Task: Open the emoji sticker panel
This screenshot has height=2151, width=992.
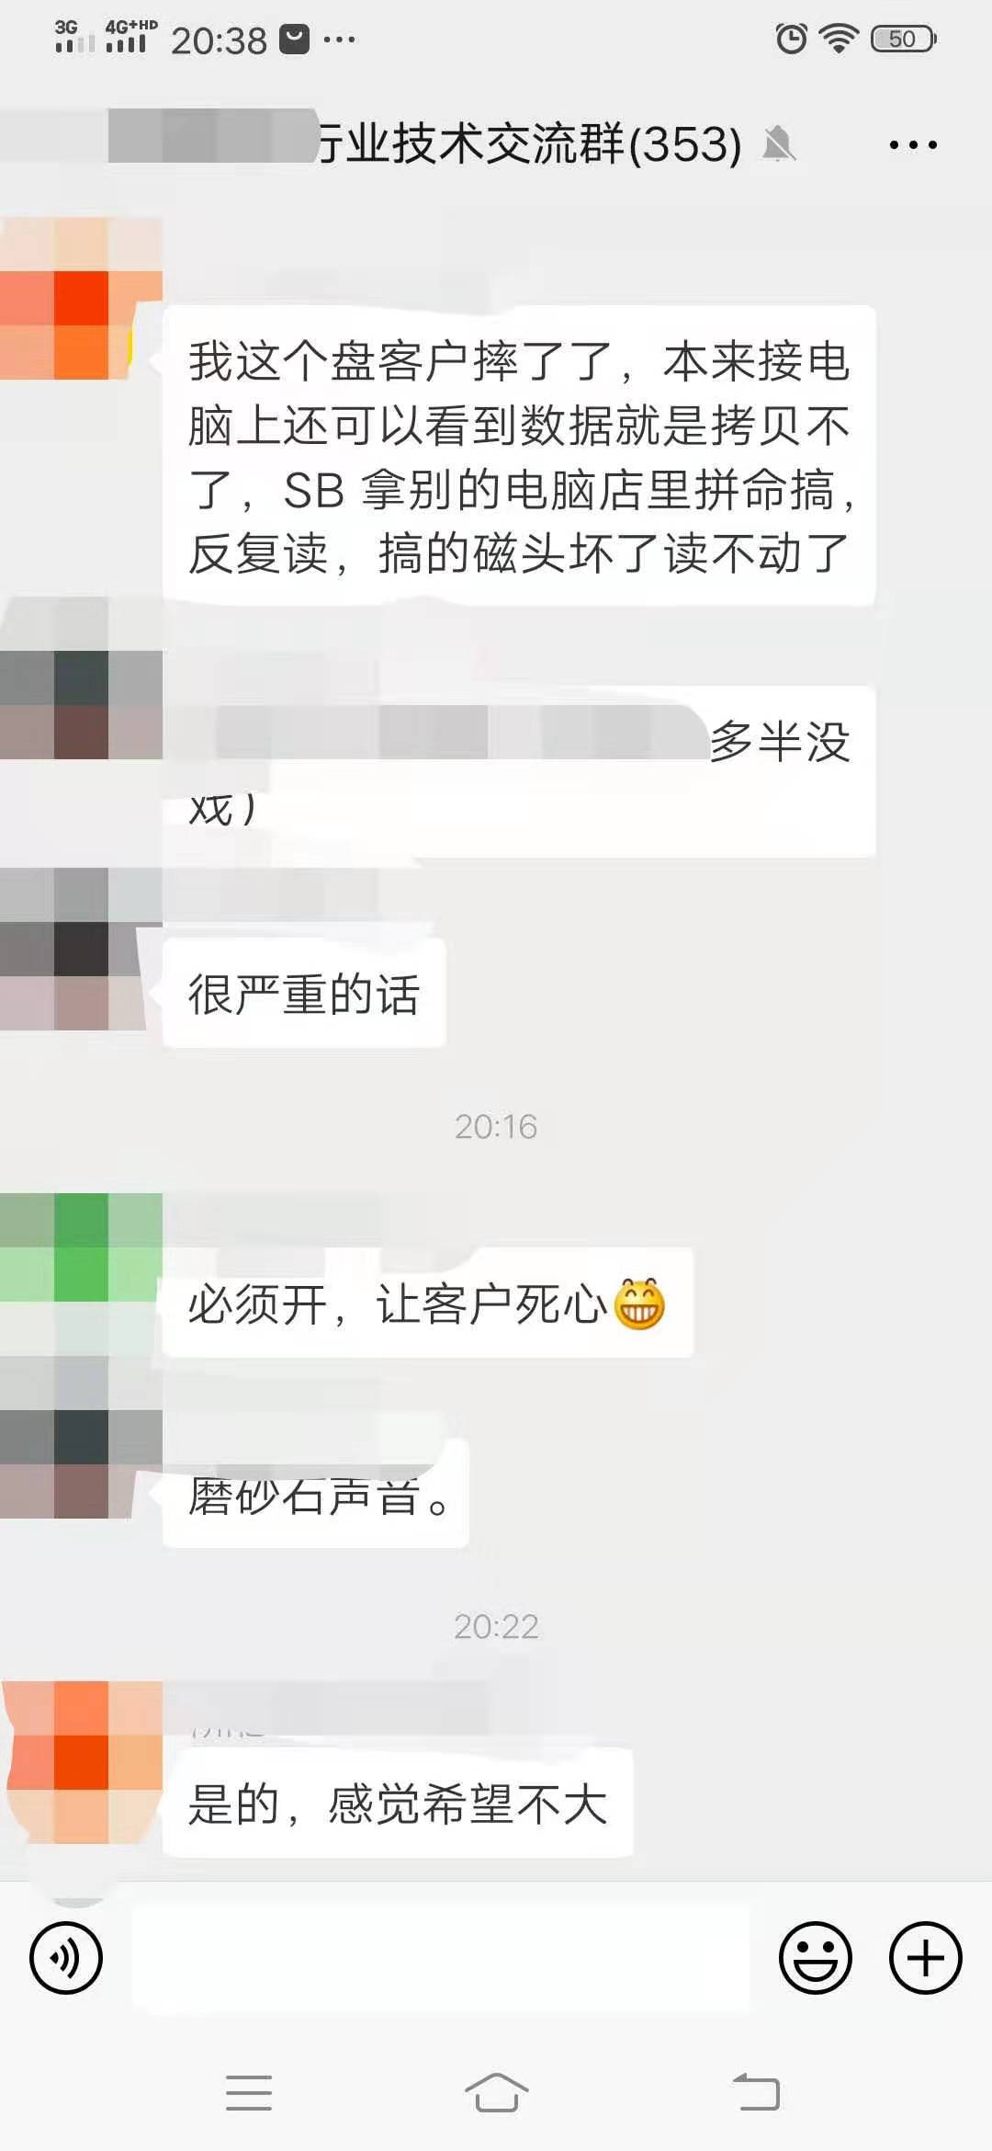Action: [816, 1957]
